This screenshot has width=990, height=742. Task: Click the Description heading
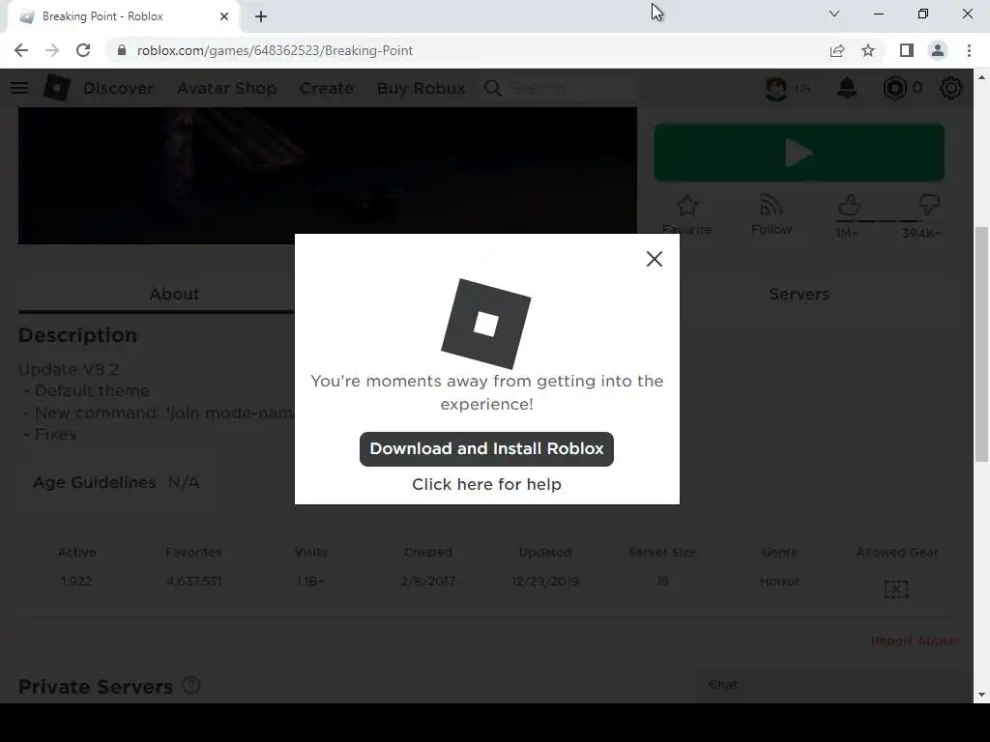coord(77,335)
